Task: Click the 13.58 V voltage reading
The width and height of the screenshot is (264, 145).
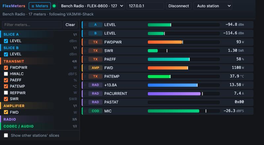Action: pyautogui.click(x=237, y=85)
